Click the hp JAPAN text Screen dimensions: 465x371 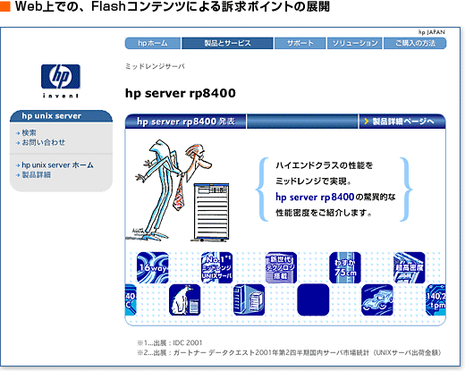[431, 32]
